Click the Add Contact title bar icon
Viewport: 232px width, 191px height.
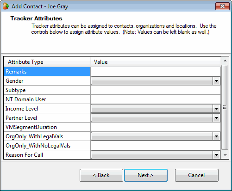point(6,6)
